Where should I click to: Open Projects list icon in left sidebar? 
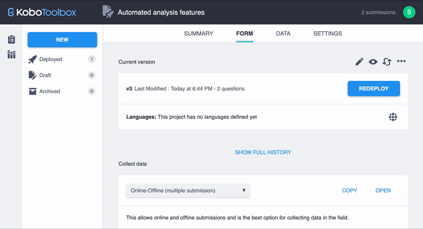(11, 40)
